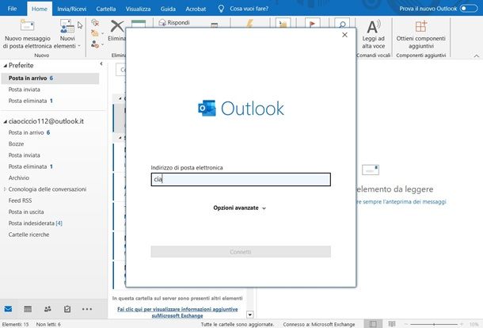The width and height of the screenshot is (483, 328).
Task: Click the message list scroll down arrow
Action: (250, 315)
